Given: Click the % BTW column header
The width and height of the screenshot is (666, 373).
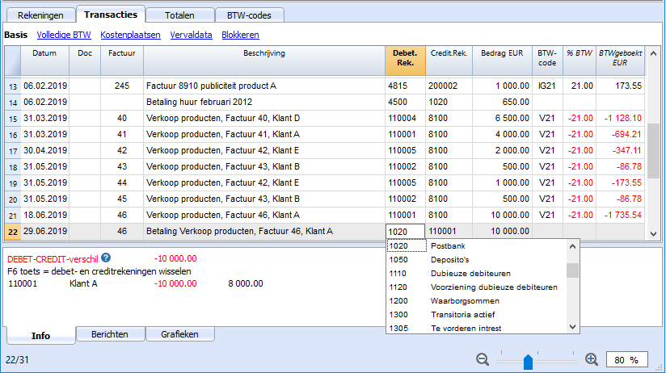Looking at the screenshot, I should pyautogui.click(x=580, y=61).
